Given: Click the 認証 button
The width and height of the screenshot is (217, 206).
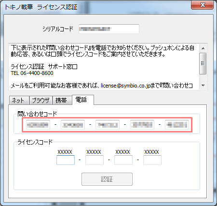Looking at the screenshot, I should (x=107, y=179).
